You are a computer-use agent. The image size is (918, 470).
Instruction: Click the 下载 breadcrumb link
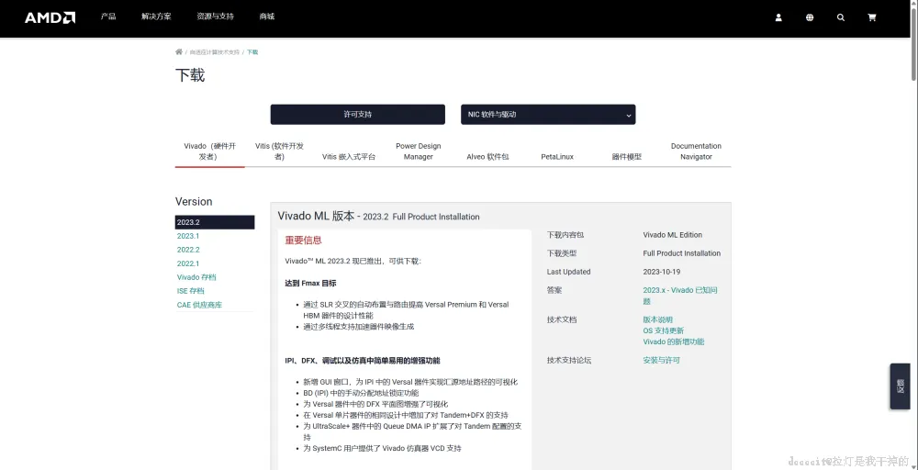(252, 52)
